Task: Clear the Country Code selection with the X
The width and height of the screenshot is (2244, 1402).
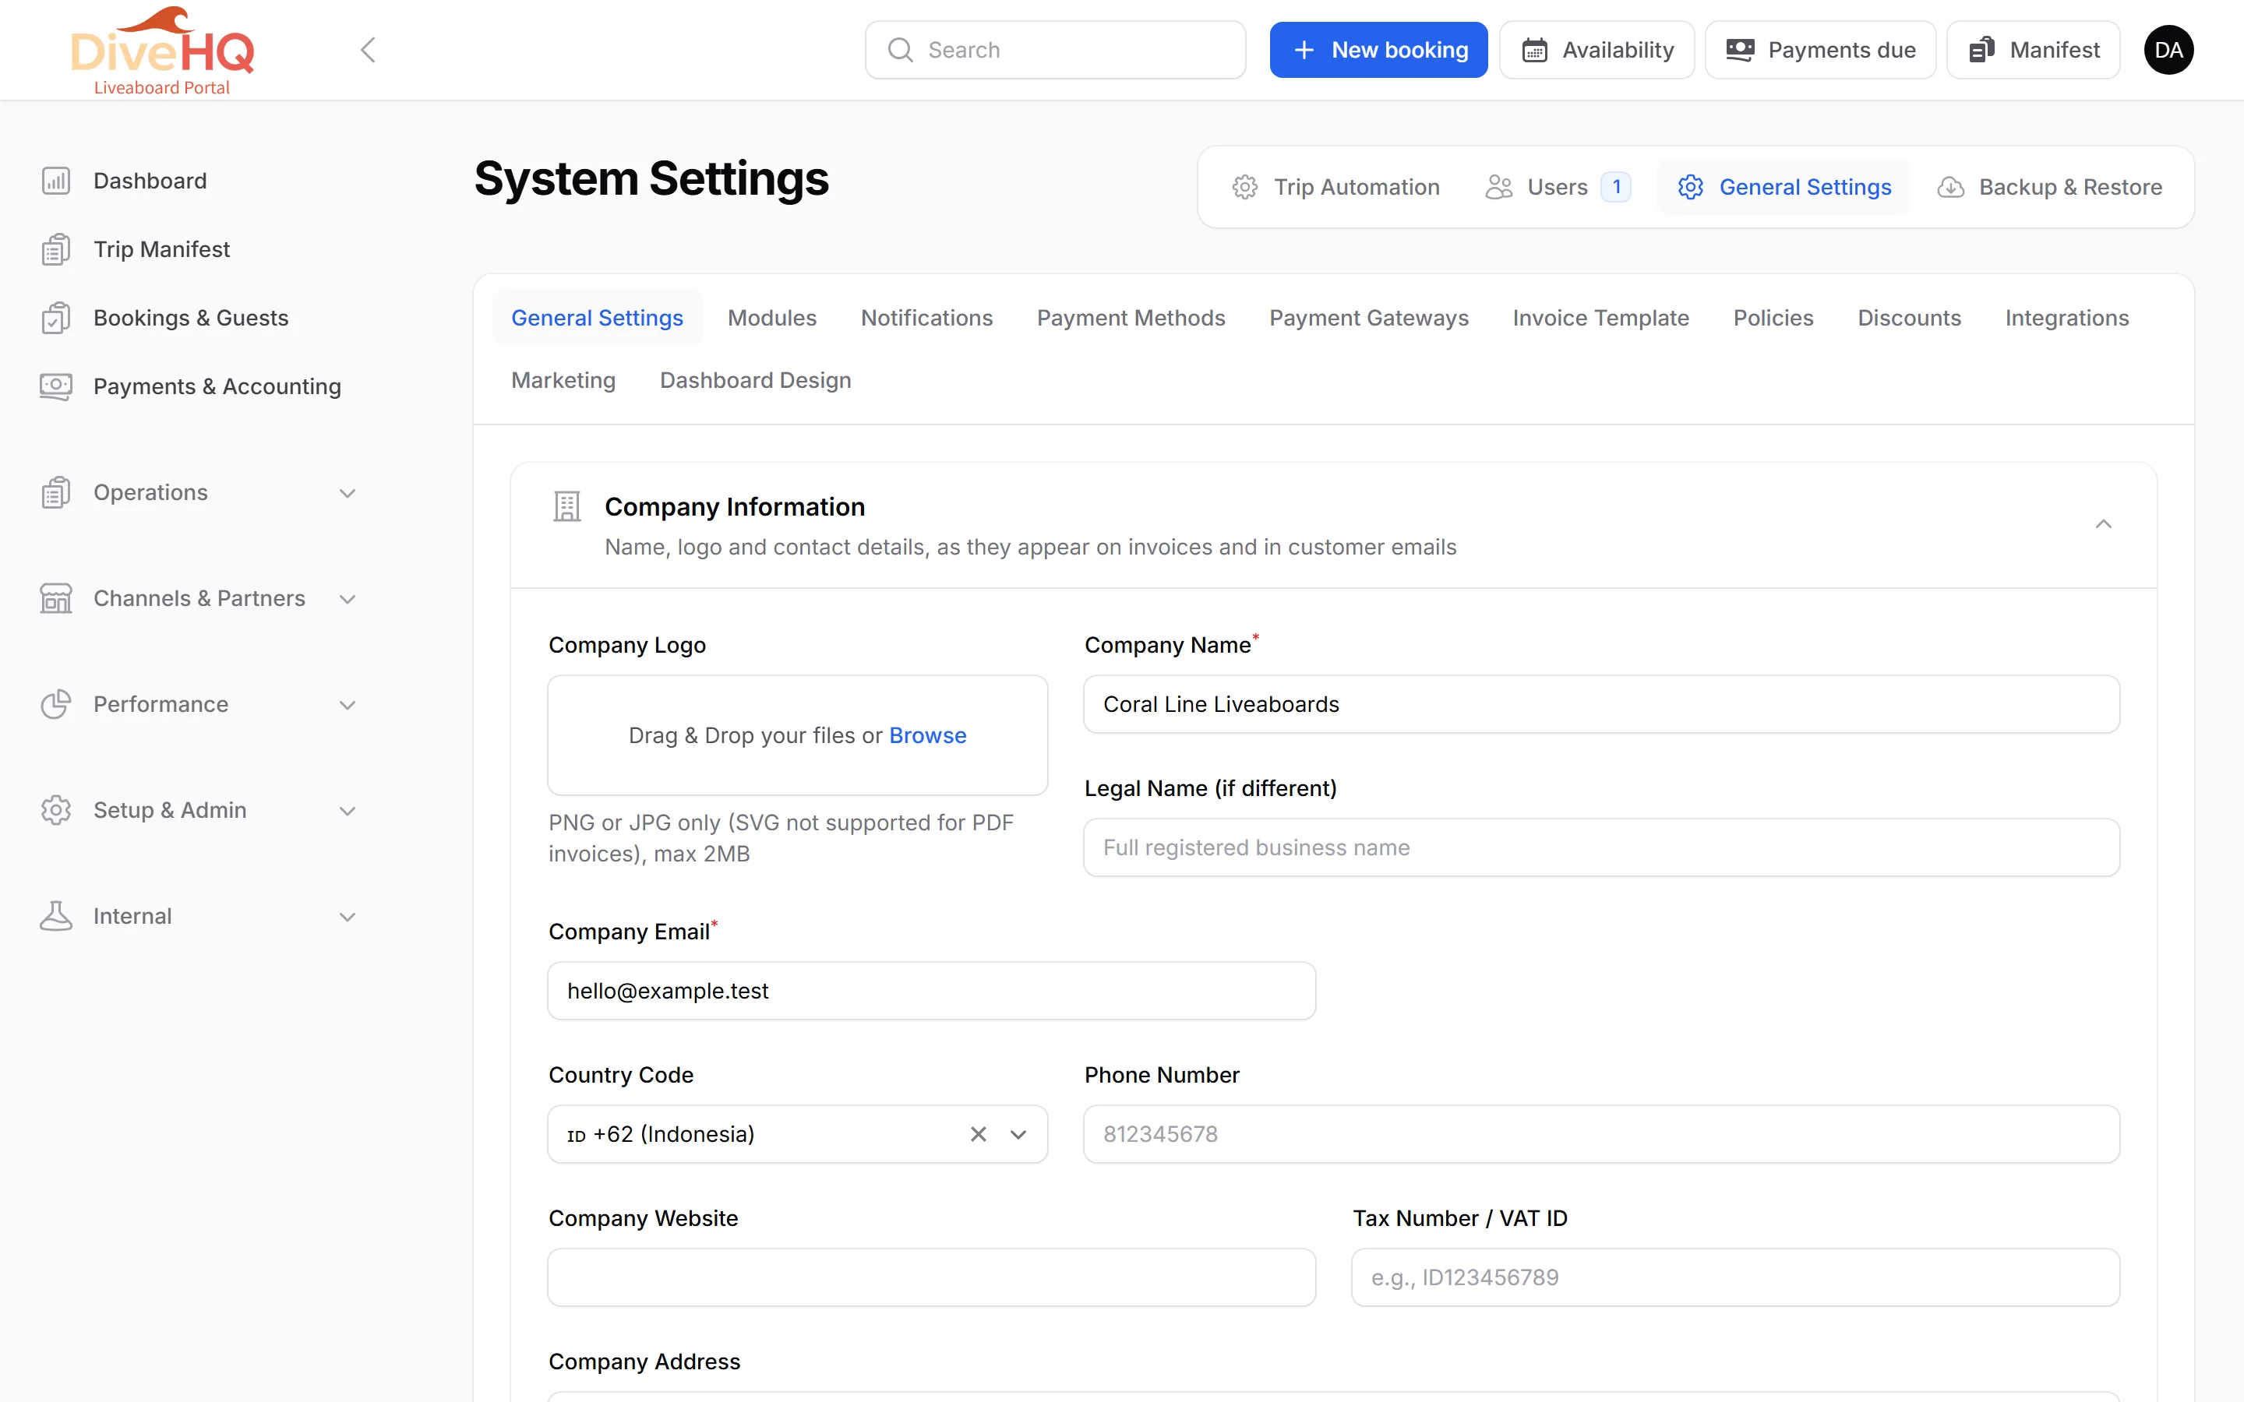Action: [x=979, y=1134]
